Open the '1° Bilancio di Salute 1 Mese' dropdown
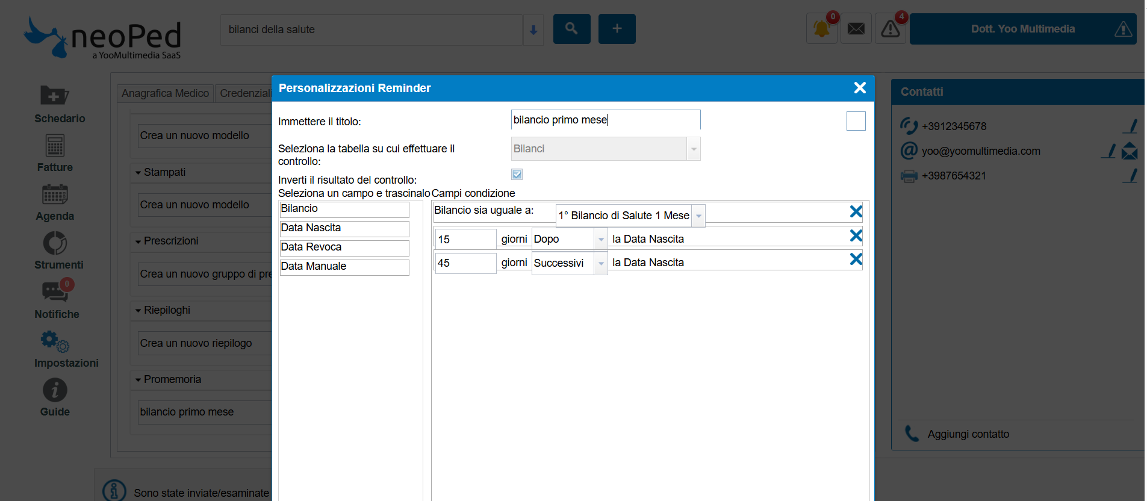 point(698,216)
